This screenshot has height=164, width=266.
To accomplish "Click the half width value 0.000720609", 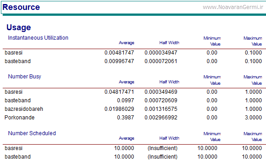I will click(x=161, y=100).
